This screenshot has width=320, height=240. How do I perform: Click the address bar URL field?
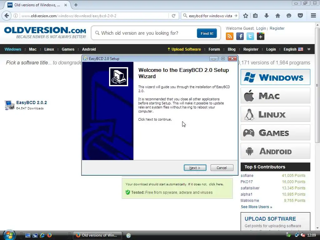coord(94,16)
